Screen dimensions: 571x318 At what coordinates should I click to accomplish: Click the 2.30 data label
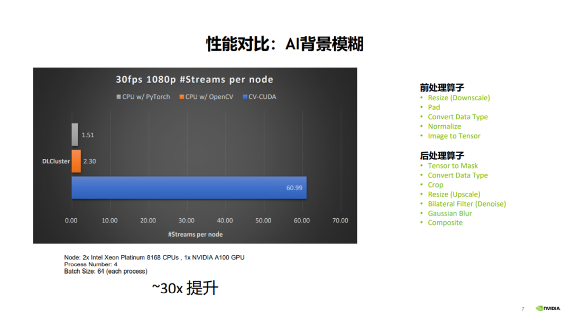(x=89, y=161)
